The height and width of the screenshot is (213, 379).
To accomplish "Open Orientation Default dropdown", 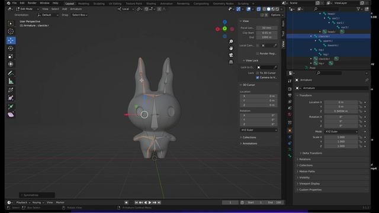I will [48, 15].
